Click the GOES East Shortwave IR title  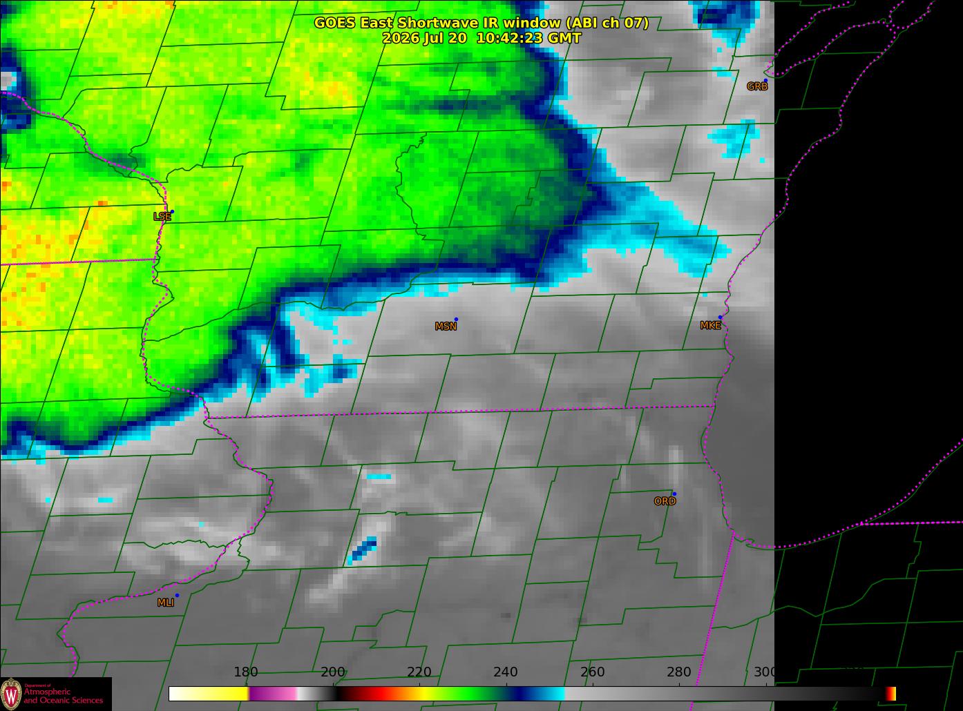[x=481, y=23]
